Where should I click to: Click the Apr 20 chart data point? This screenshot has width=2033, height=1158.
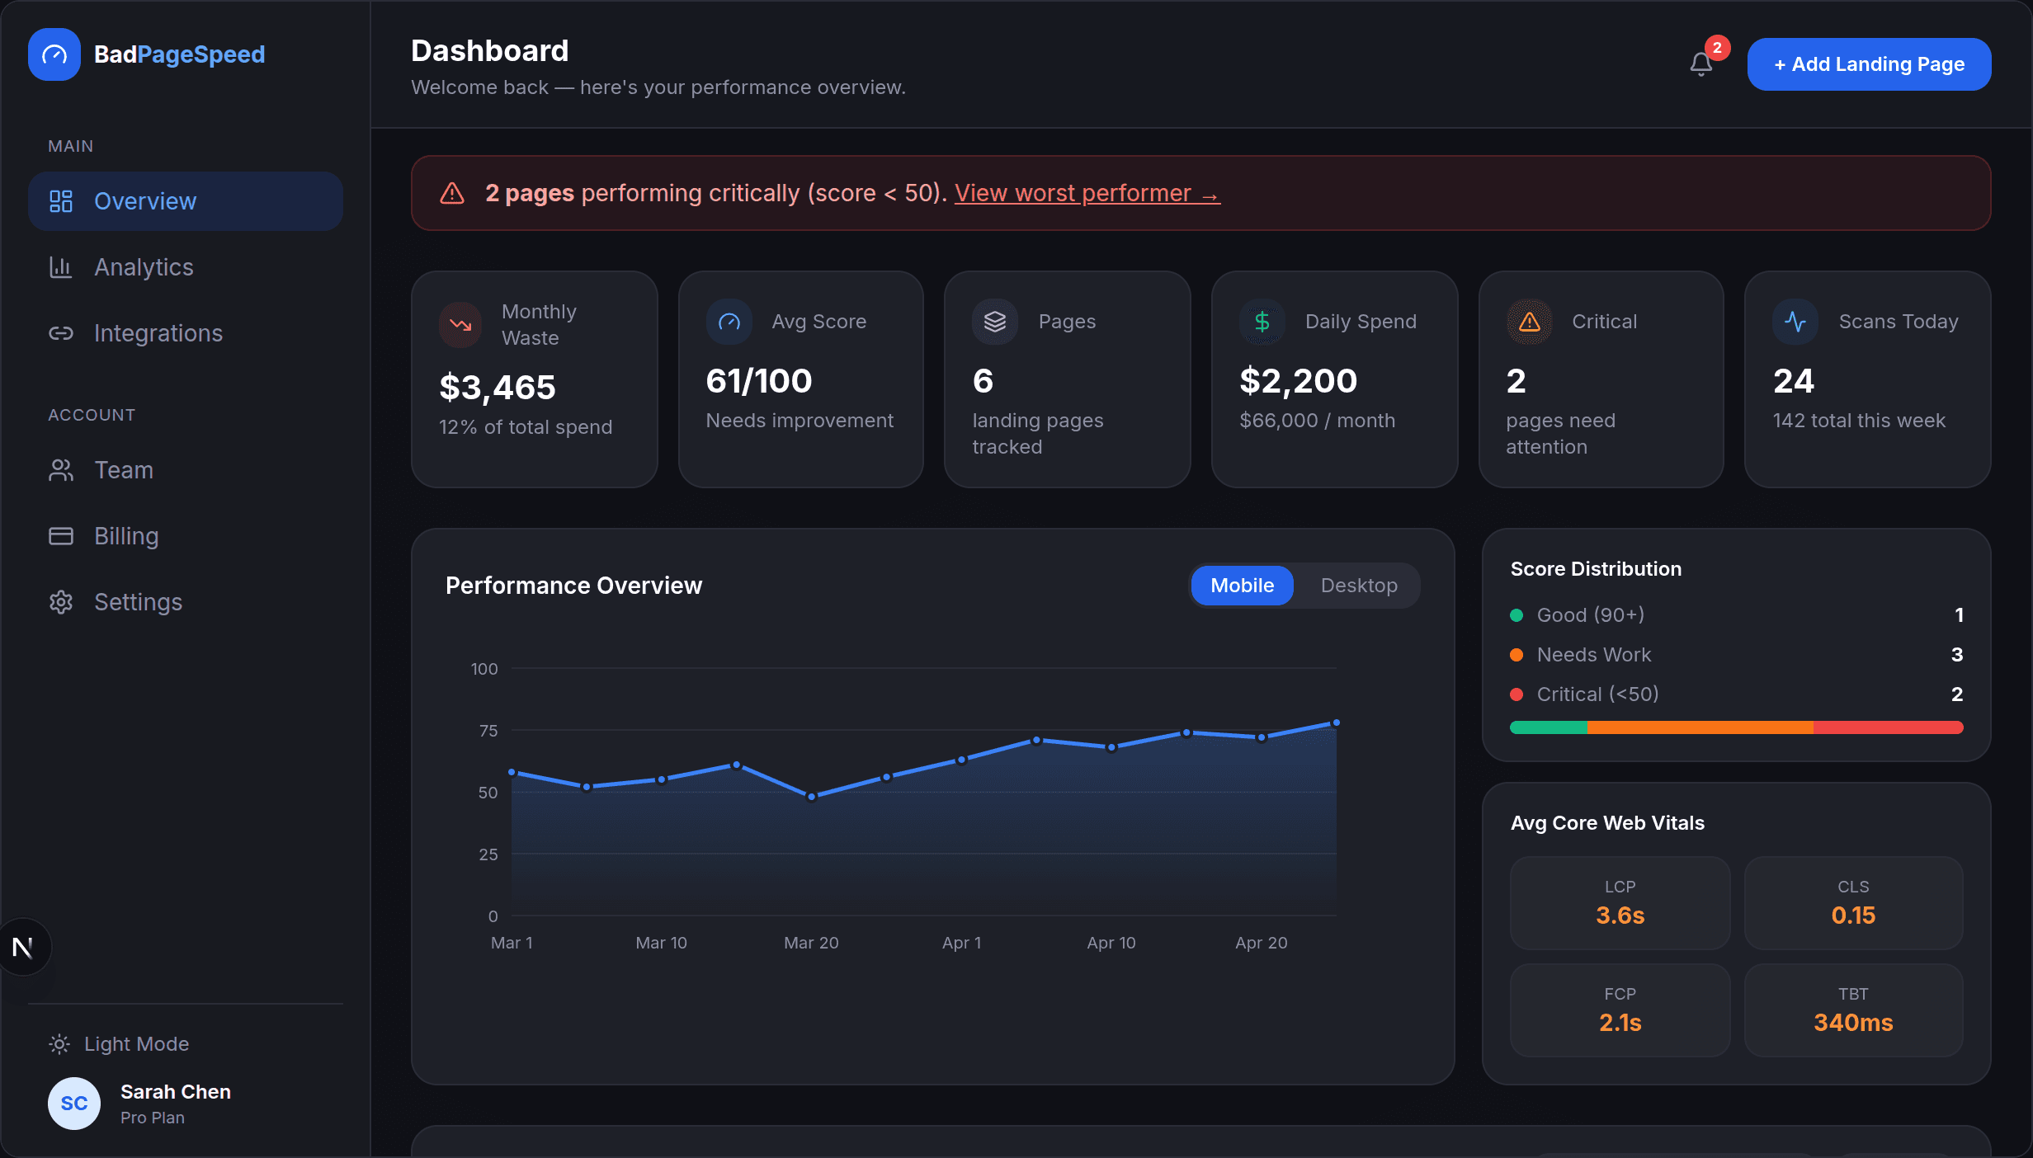(x=1262, y=737)
